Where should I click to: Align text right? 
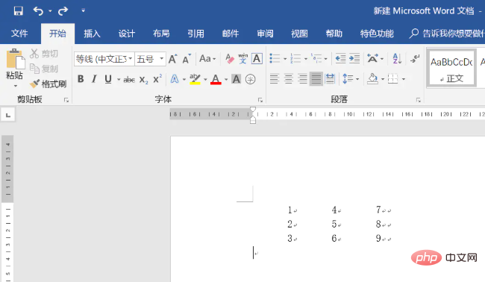[302, 79]
